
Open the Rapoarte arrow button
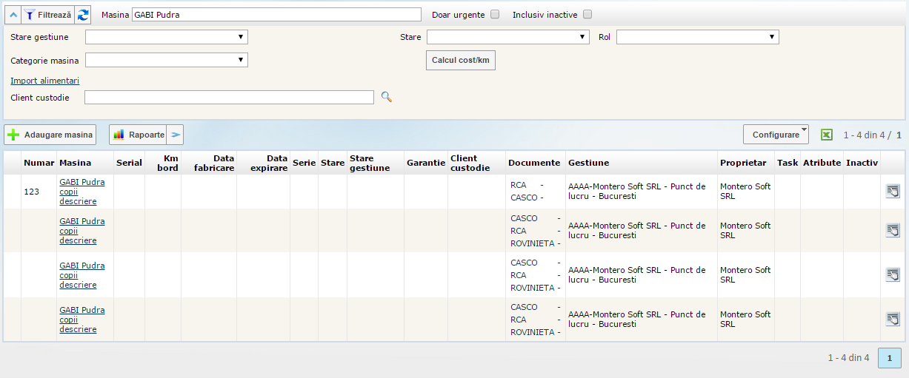[175, 135]
